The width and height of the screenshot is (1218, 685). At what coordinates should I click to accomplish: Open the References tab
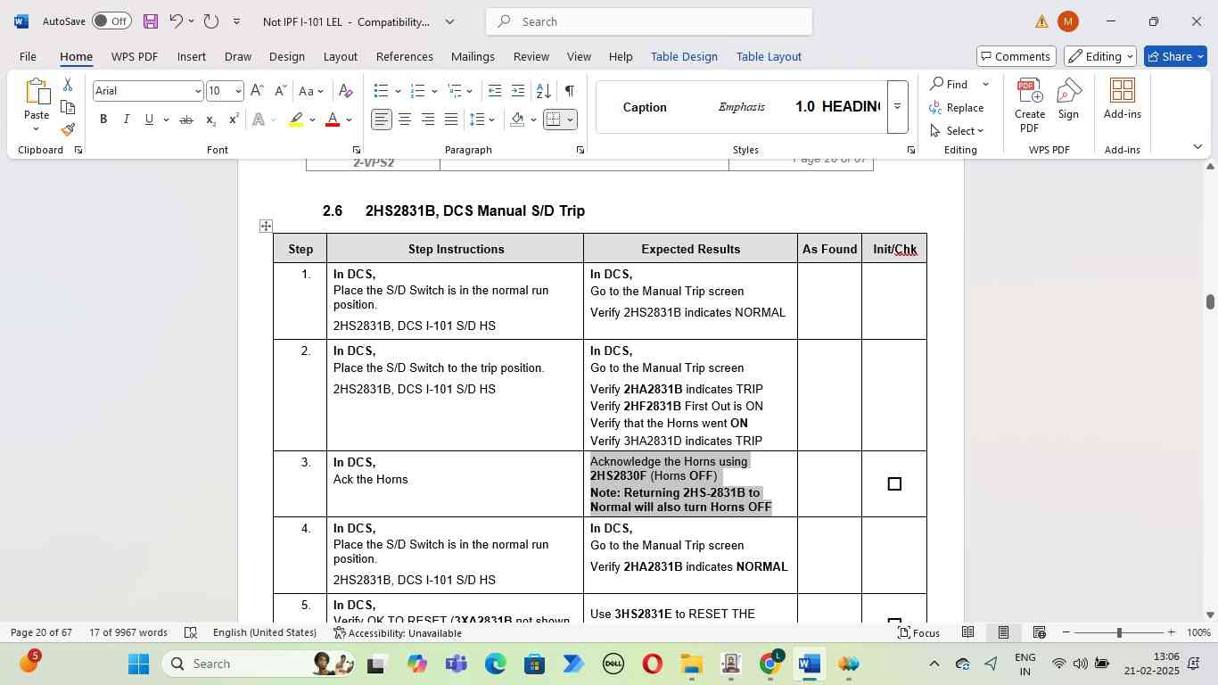point(404,56)
